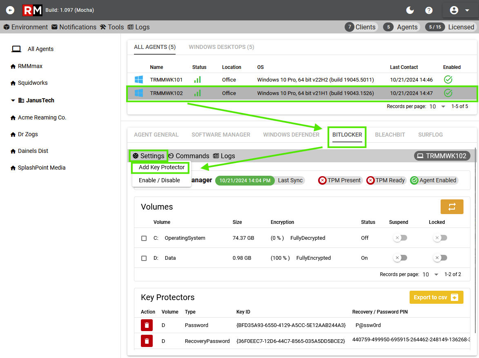Choose Add Key Protector menu entry
This screenshot has height=358, width=479.
tap(162, 168)
